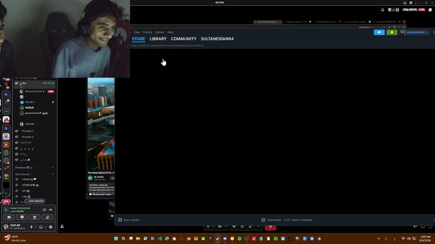This screenshot has width=435, height=244.
Task: Click the 720p 30FPS stream quality badge
Action: 410,10
